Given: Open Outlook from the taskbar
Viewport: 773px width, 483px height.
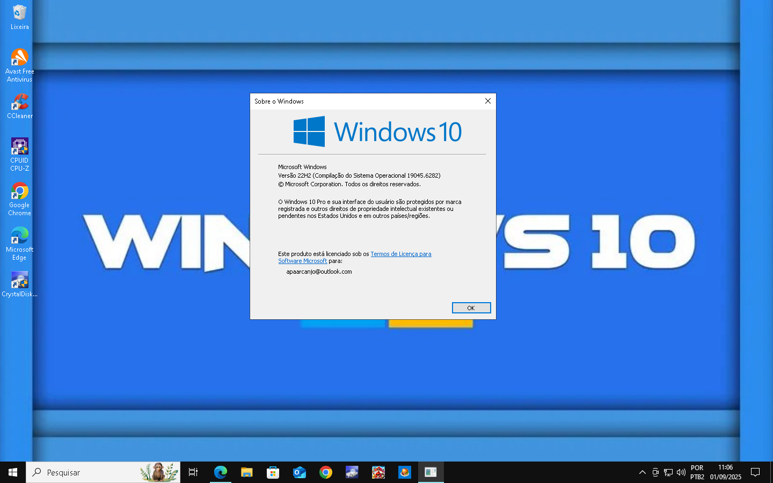Looking at the screenshot, I should pos(299,472).
